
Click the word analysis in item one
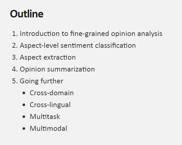point(150,34)
